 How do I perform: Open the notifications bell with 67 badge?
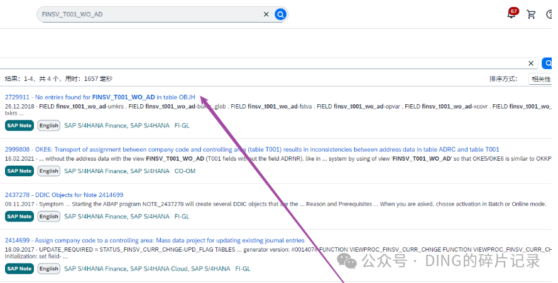[511, 14]
